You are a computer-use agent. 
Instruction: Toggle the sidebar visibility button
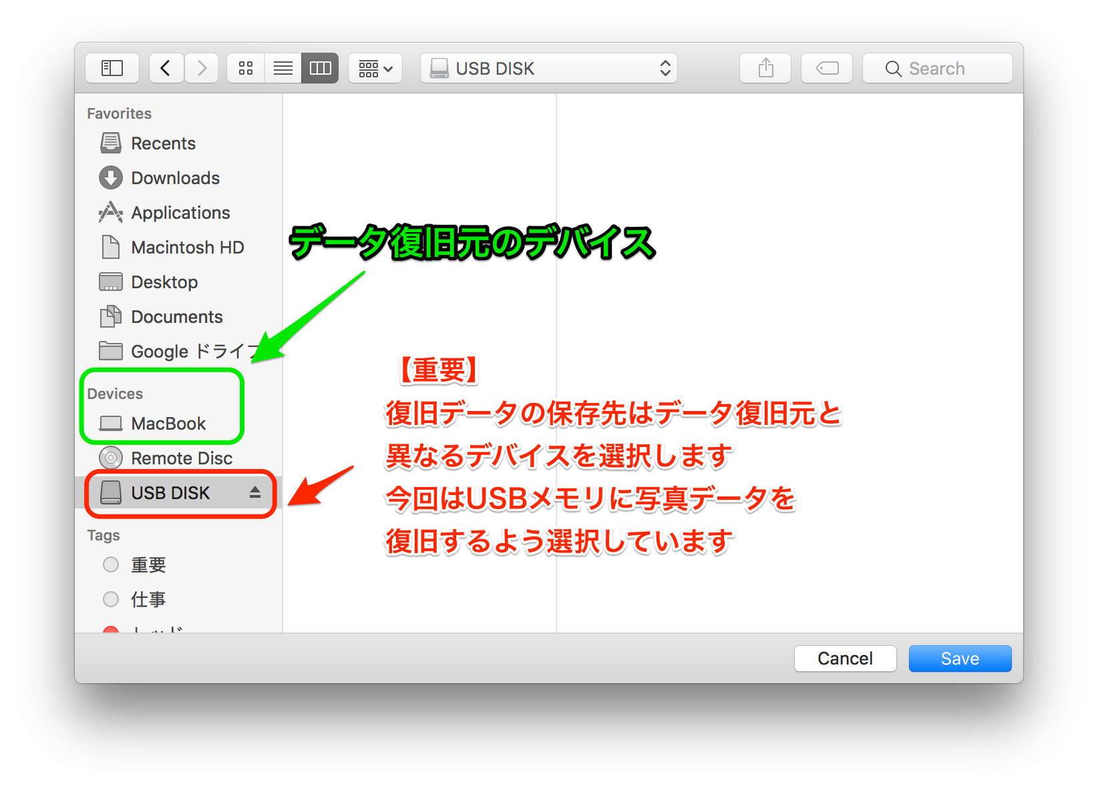point(112,68)
